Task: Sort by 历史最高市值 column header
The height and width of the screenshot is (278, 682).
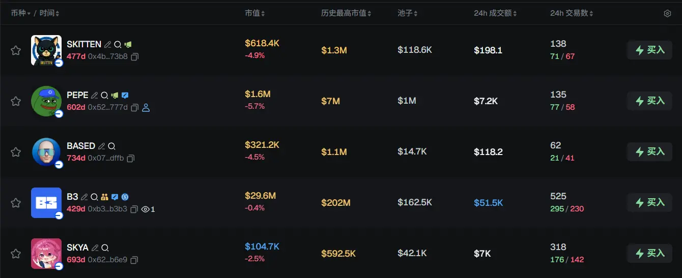Action: pos(346,13)
